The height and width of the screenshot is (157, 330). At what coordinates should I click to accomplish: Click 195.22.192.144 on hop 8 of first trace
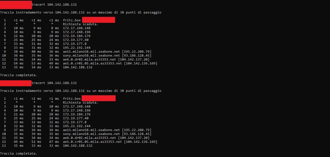coord(77,48)
